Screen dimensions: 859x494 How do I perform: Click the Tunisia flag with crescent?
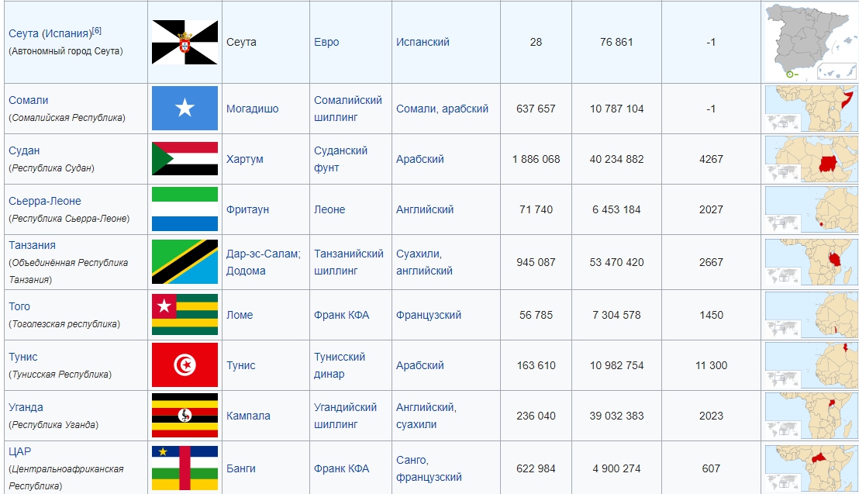click(x=185, y=365)
